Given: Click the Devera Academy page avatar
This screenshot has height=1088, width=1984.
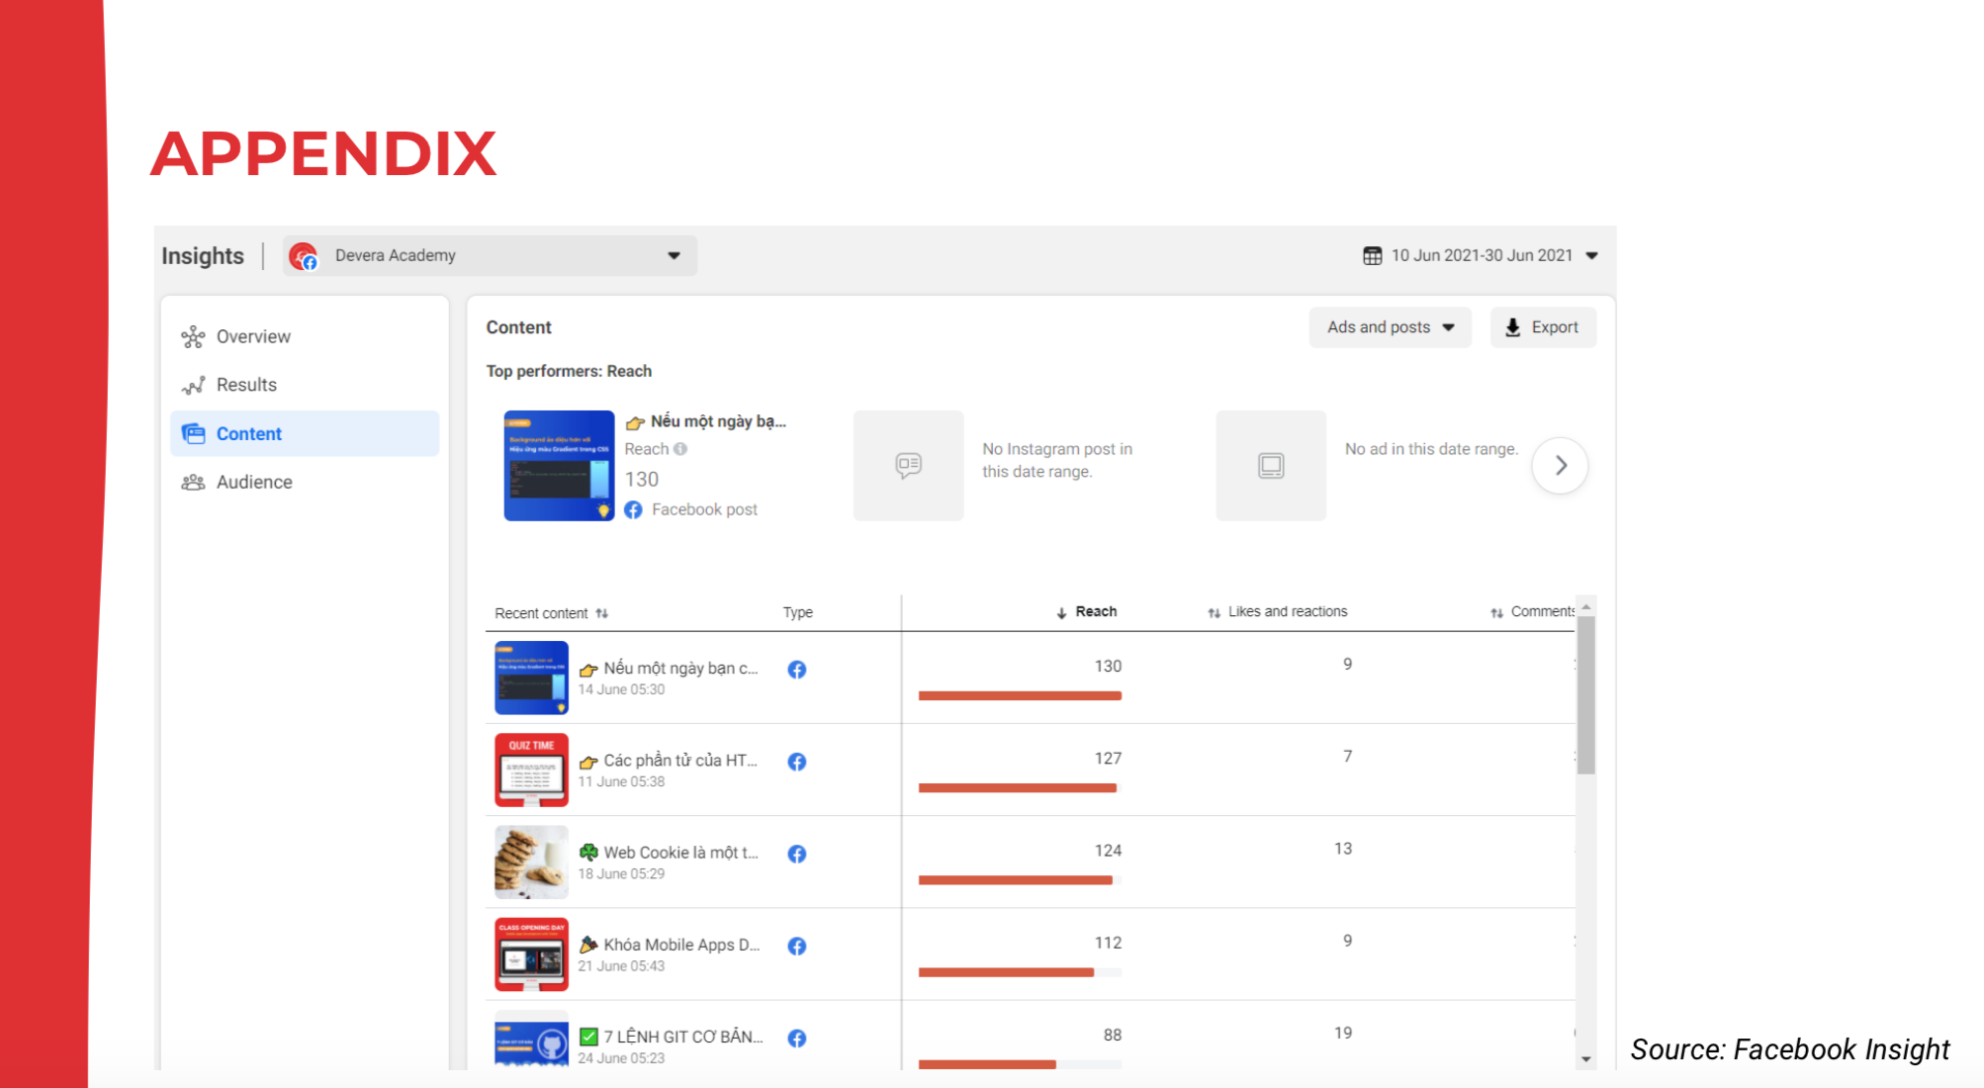Looking at the screenshot, I should point(303,256).
